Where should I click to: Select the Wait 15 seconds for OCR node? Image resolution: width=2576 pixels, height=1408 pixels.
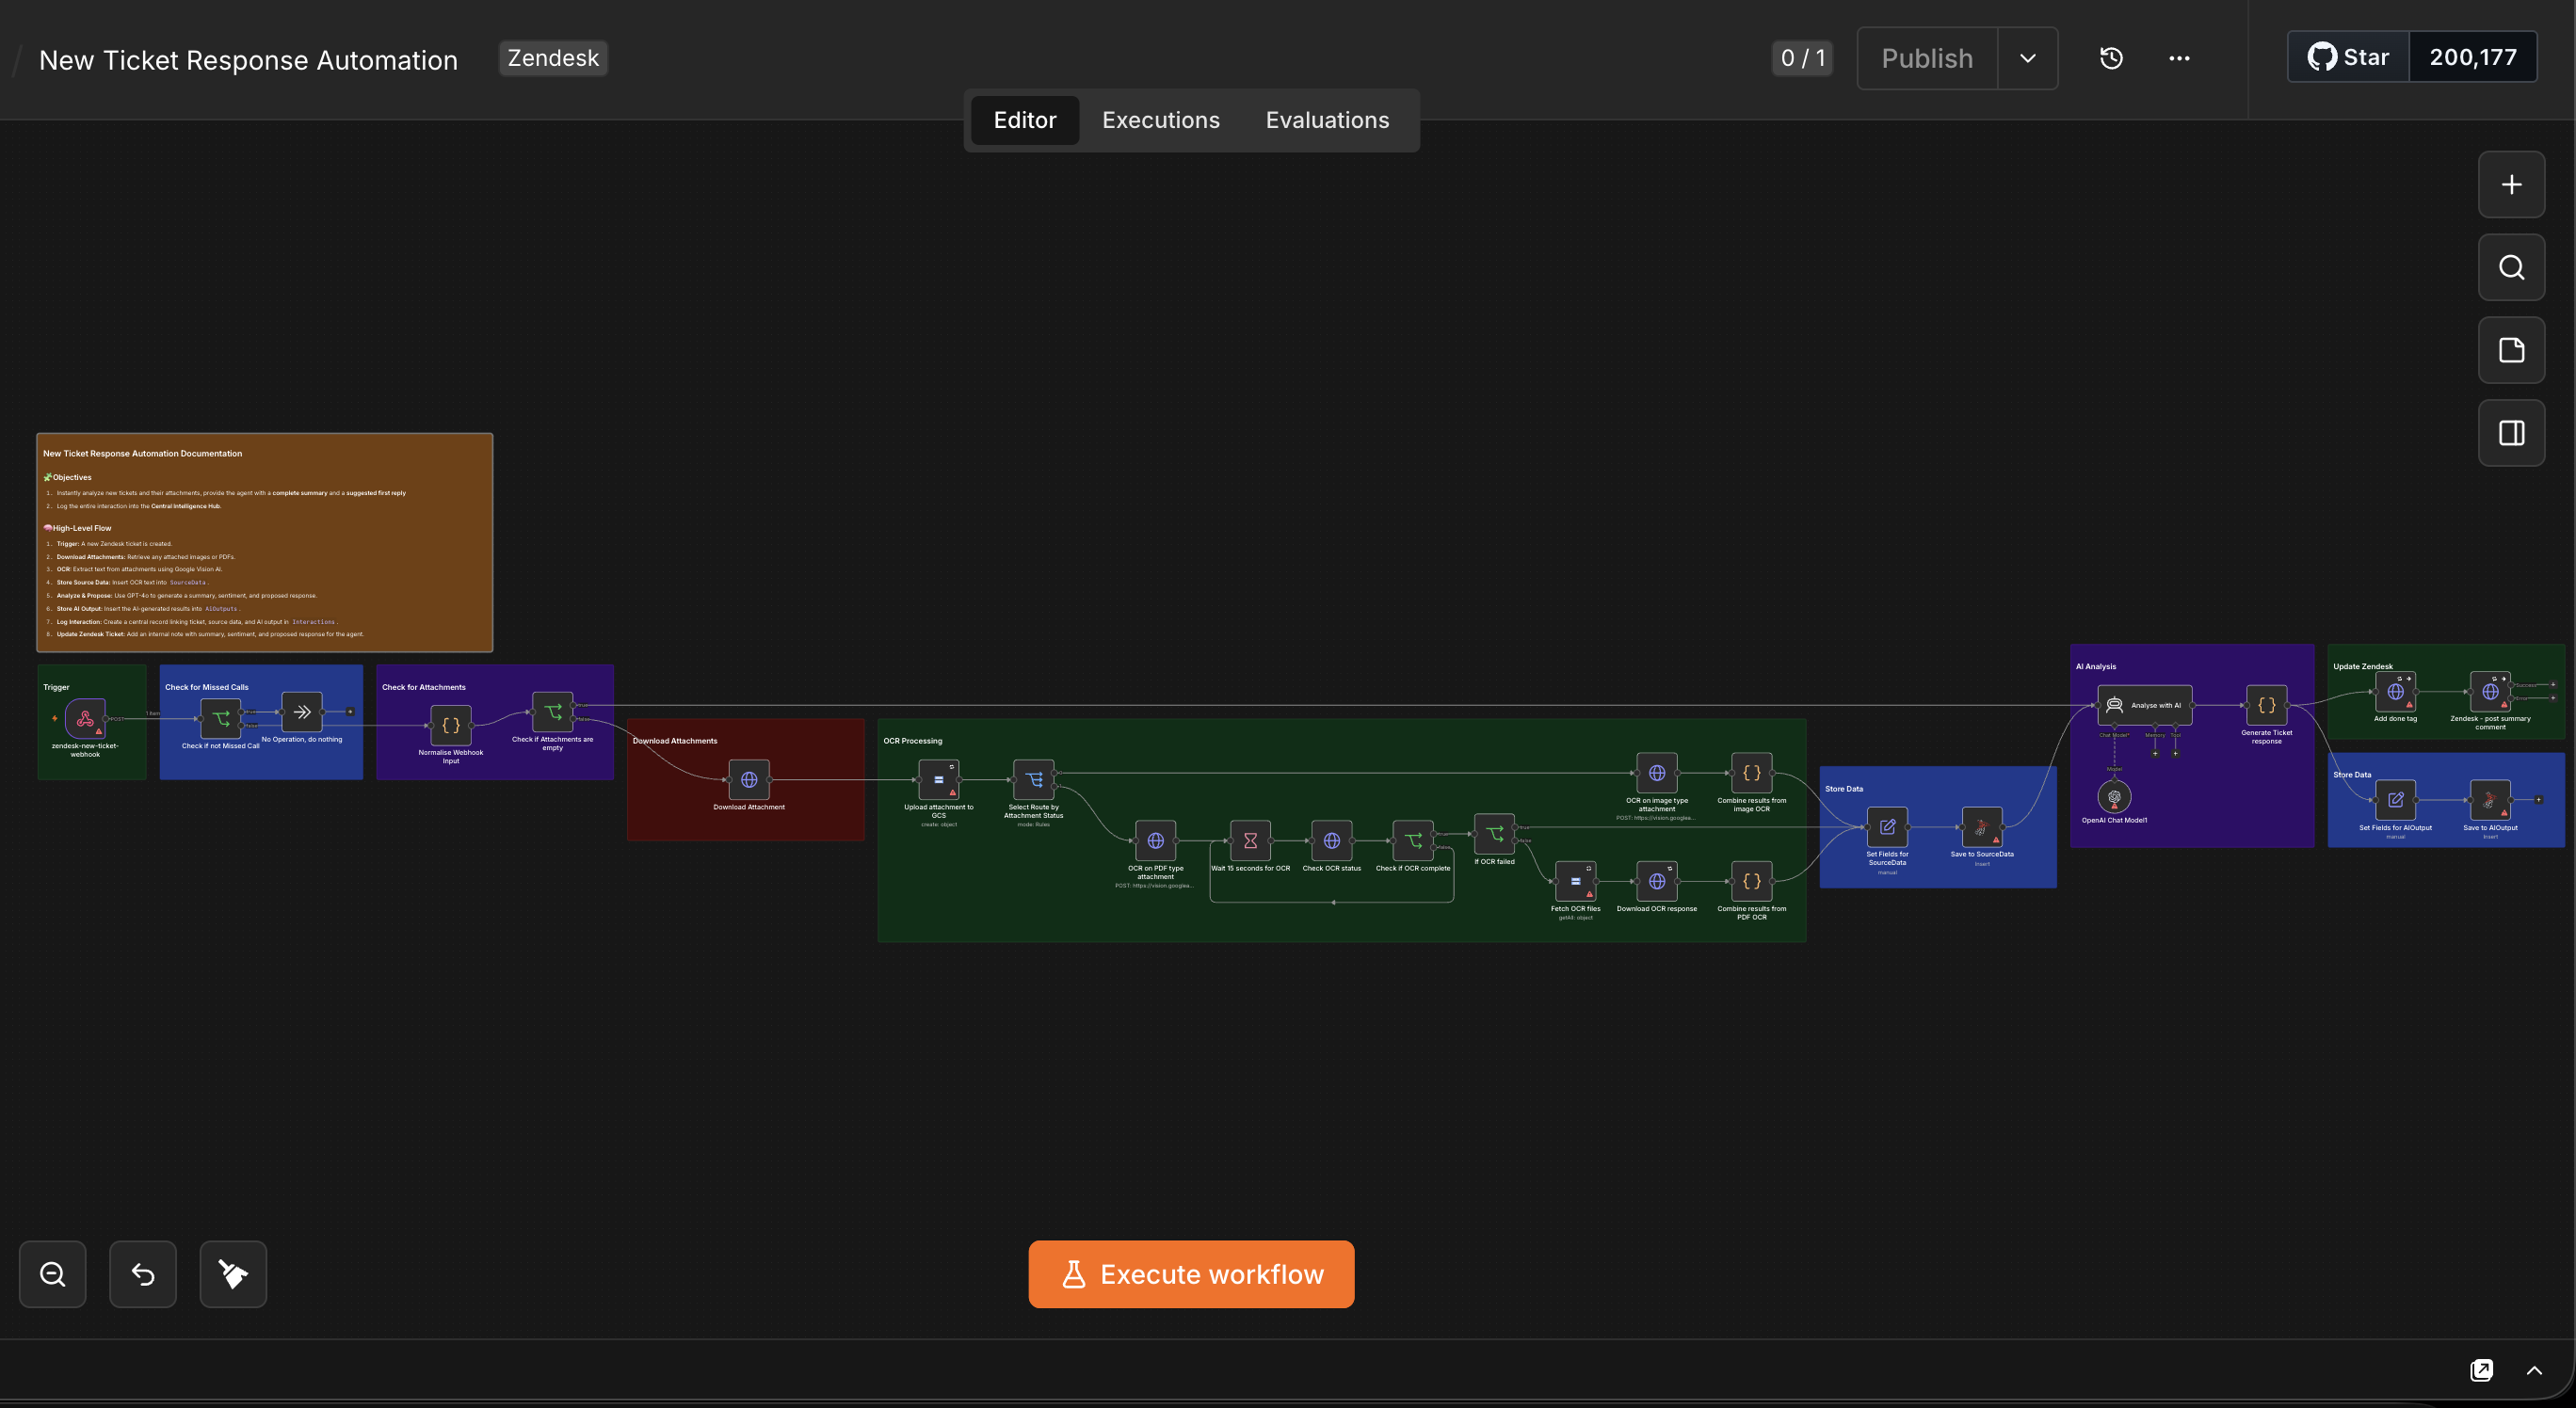click(1251, 841)
